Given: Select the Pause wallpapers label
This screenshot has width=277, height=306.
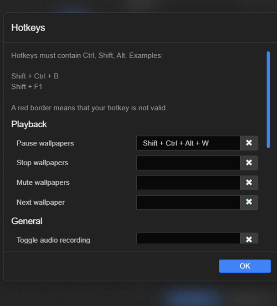Looking at the screenshot, I should [x=45, y=143].
